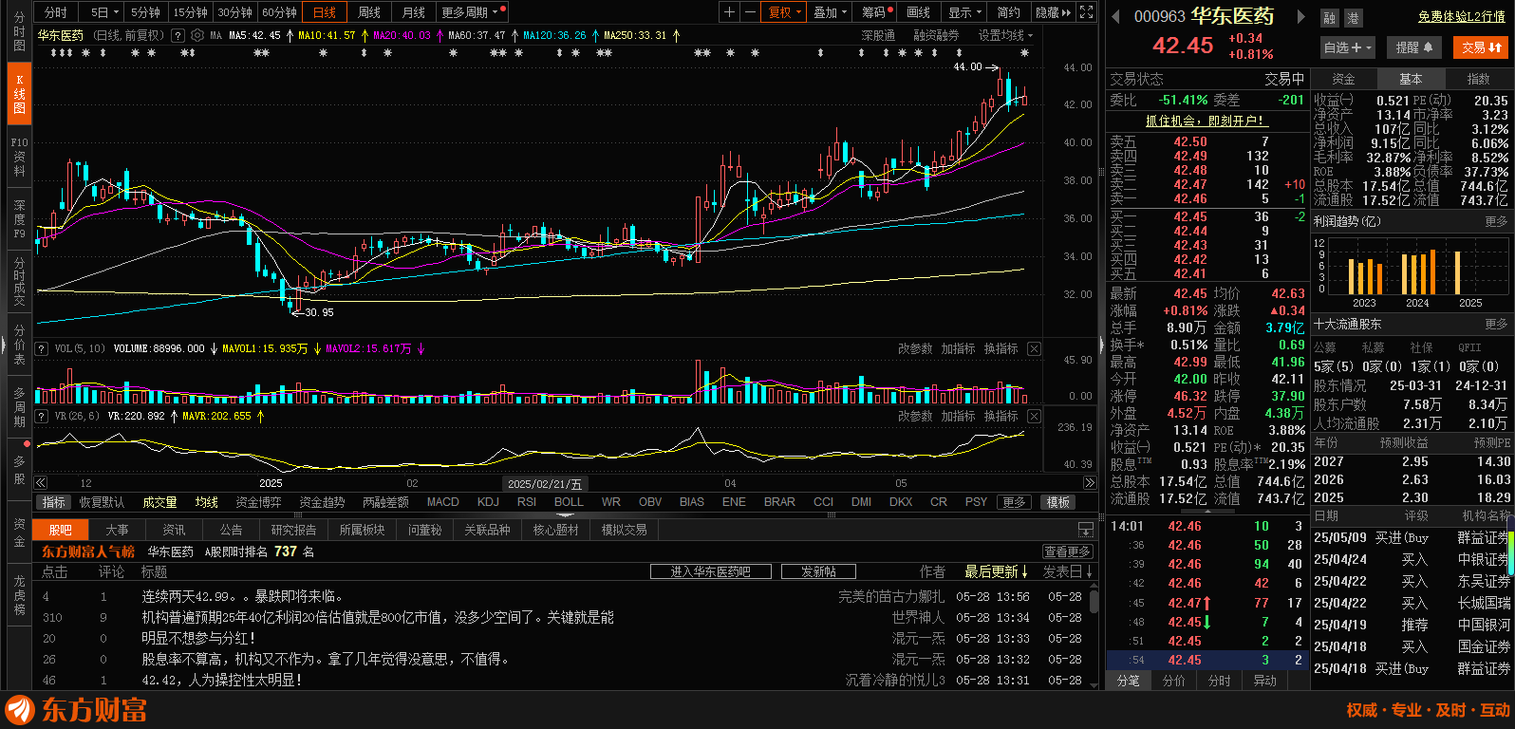Click the 抓住机会，即刻开户! link
Image resolution: width=1515 pixels, height=729 pixels.
tap(1205, 121)
